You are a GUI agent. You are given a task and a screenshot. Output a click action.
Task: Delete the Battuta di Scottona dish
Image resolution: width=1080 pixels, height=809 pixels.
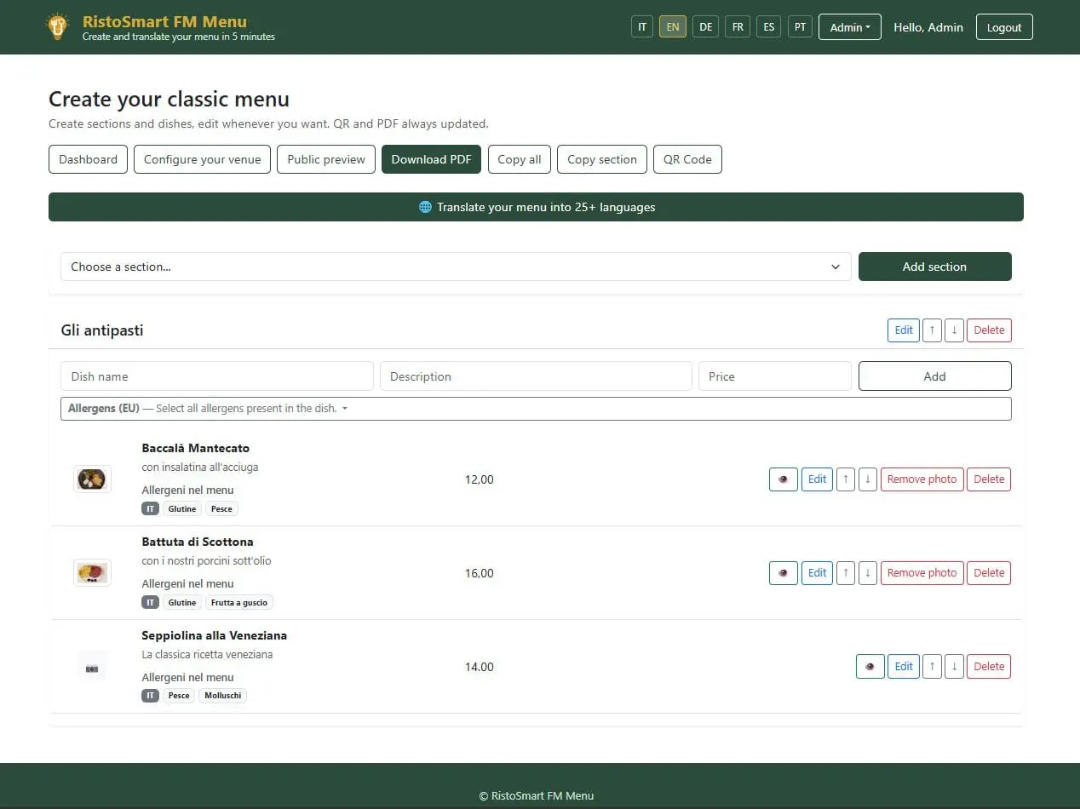989,573
